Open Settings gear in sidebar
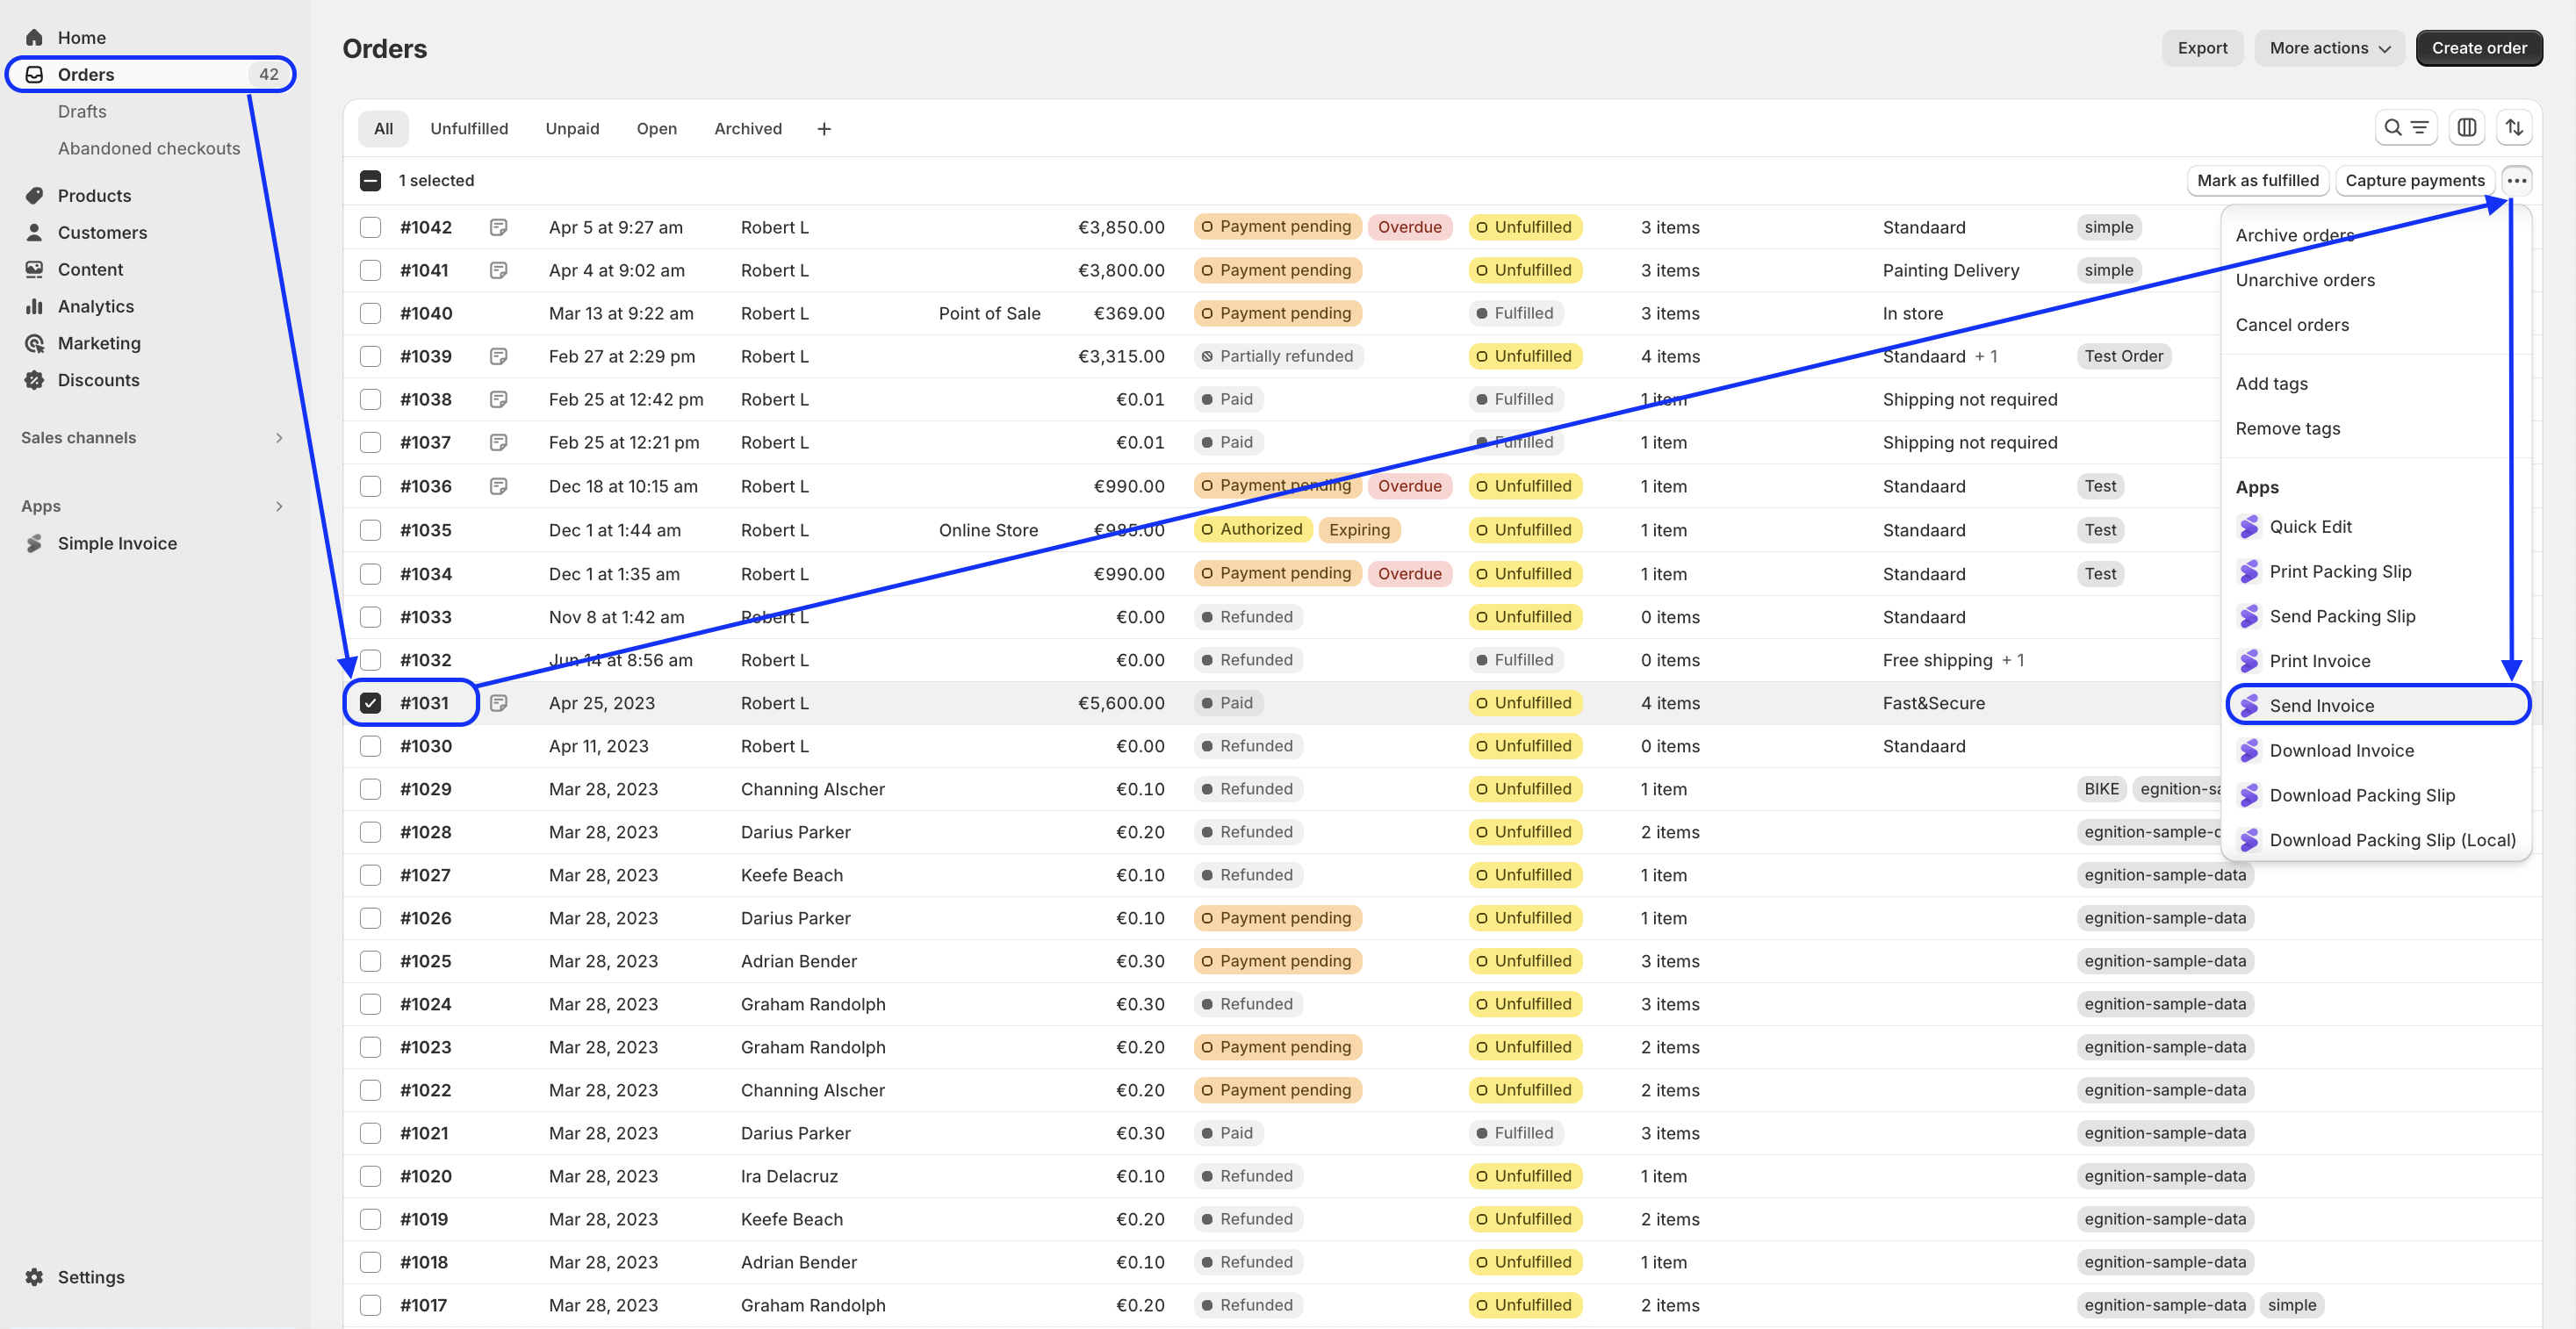Image resolution: width=2576 pixels, height=1329 pixels. point(35,1277)
